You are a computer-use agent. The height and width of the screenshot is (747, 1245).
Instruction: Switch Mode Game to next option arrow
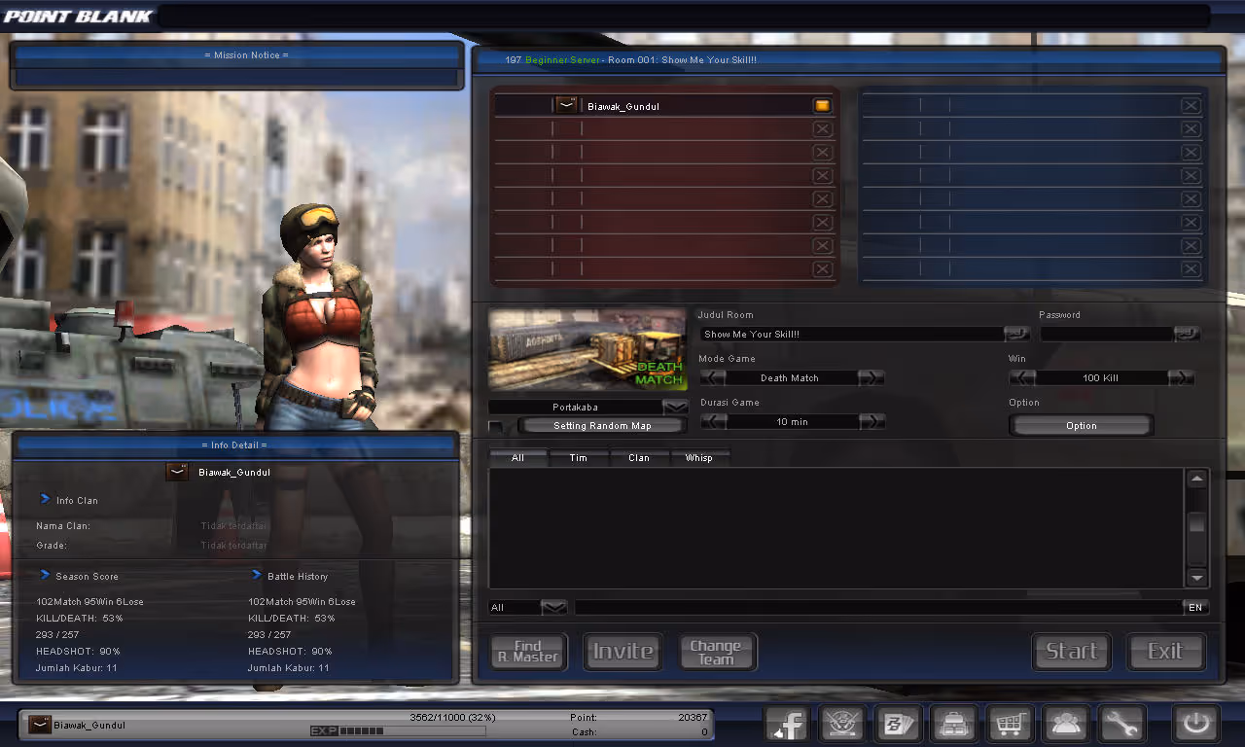coord(871,377)
